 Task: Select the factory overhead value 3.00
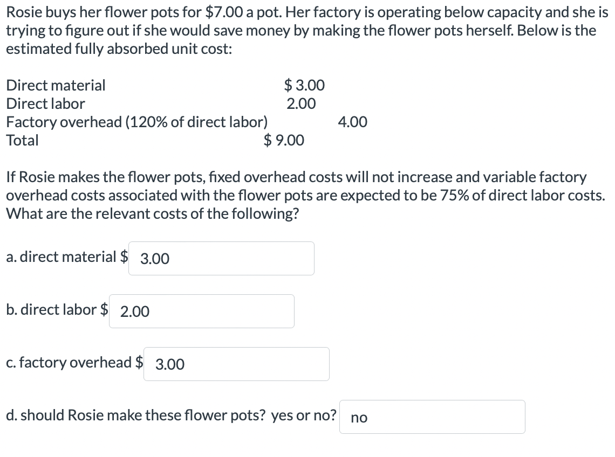(x=169, y=365)
